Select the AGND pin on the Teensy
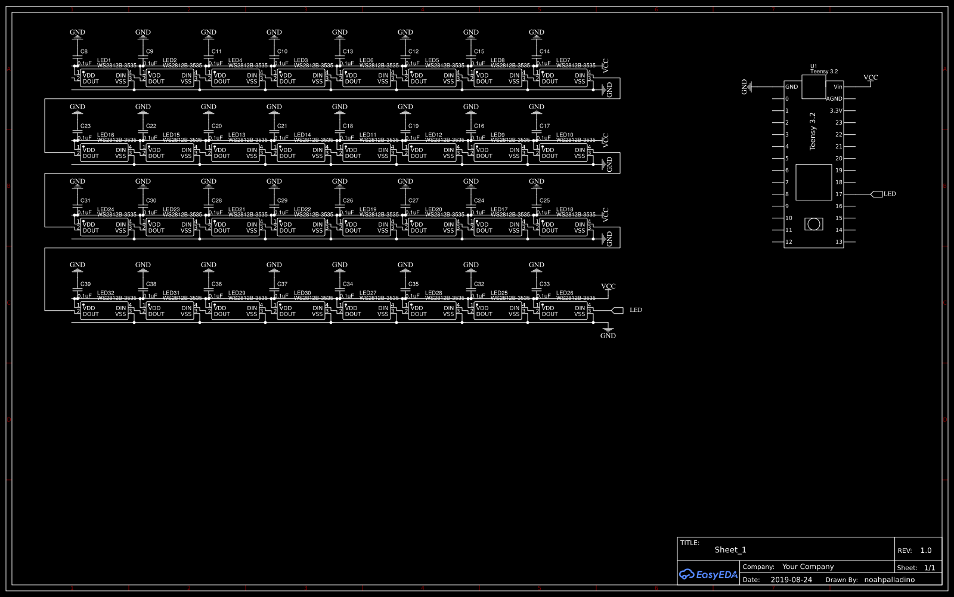Screen dimensions: 954x597 (x=835, y=98)
